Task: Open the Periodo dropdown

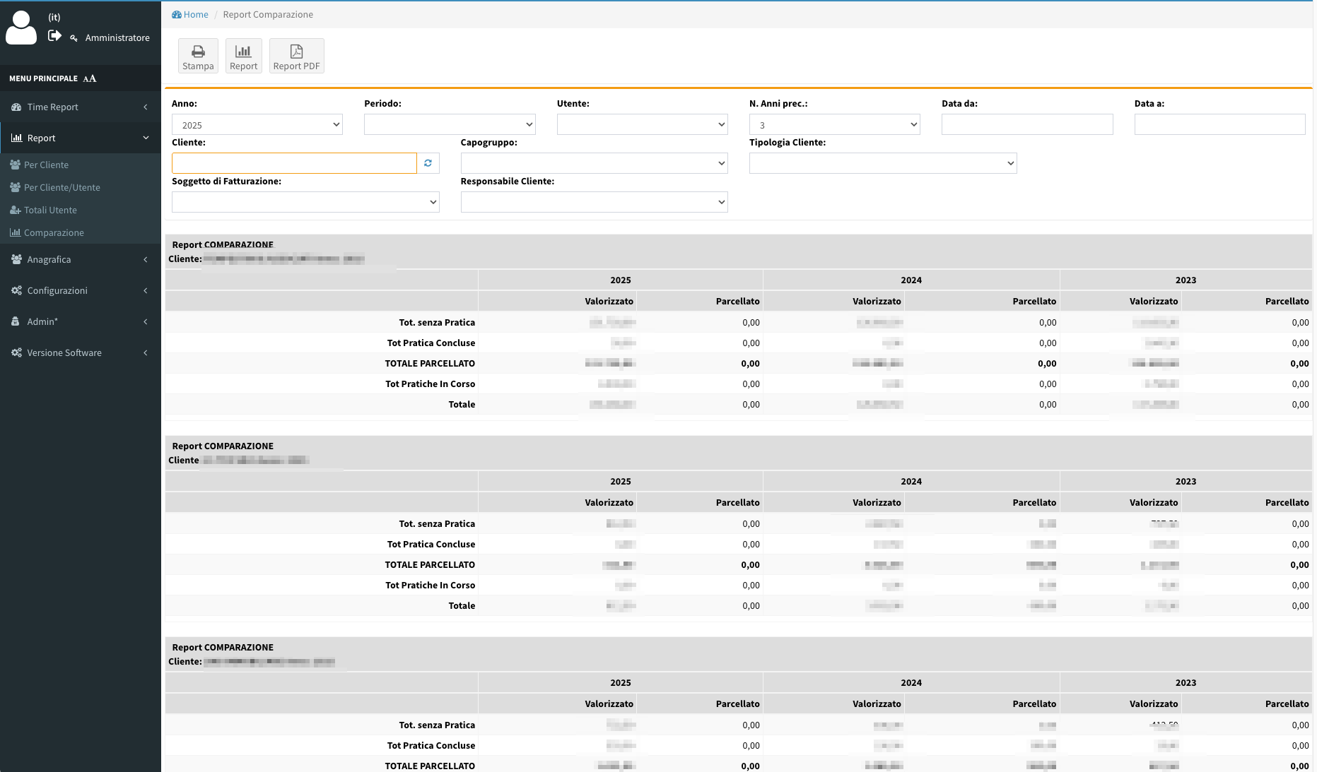Action: [449, 125]
